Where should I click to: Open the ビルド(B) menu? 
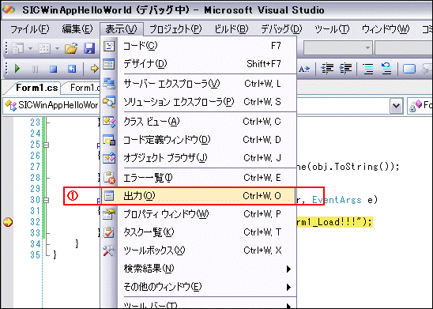point(232,29)
